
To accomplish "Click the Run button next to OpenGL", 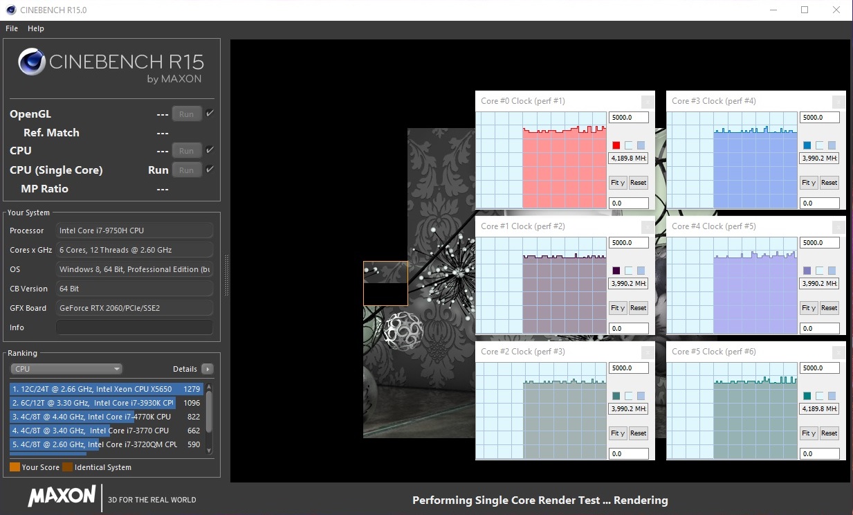I will 187,114.
